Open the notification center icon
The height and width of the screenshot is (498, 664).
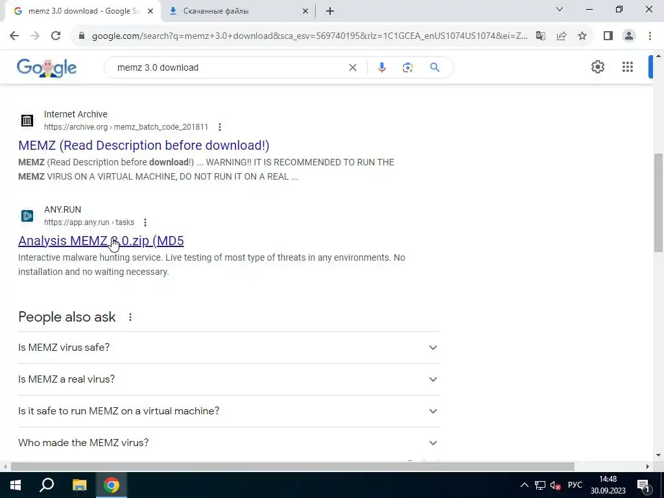pos(644,485)
